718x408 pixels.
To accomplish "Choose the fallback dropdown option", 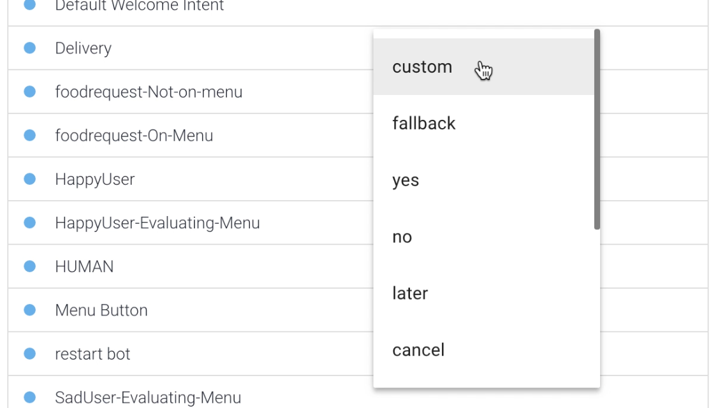I will point(424,123).
